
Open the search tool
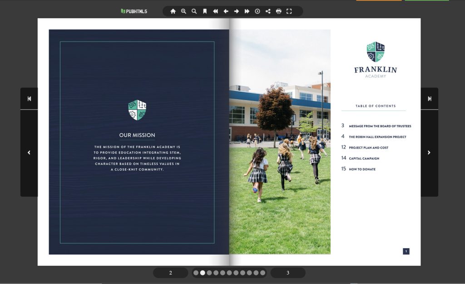pyautogui.click(x=194, y=11)
